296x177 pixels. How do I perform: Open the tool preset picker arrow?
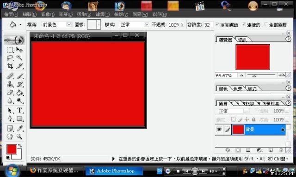tap(20, 24)
